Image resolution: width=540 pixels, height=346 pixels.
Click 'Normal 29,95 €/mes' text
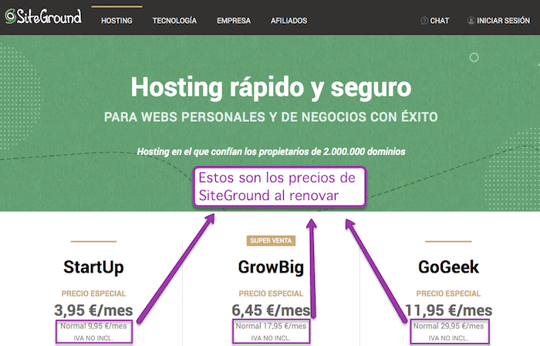(x=448, y=326)
